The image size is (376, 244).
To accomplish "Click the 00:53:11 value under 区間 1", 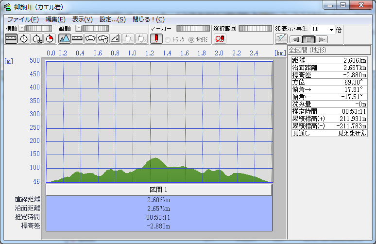I will pos(158,217).
